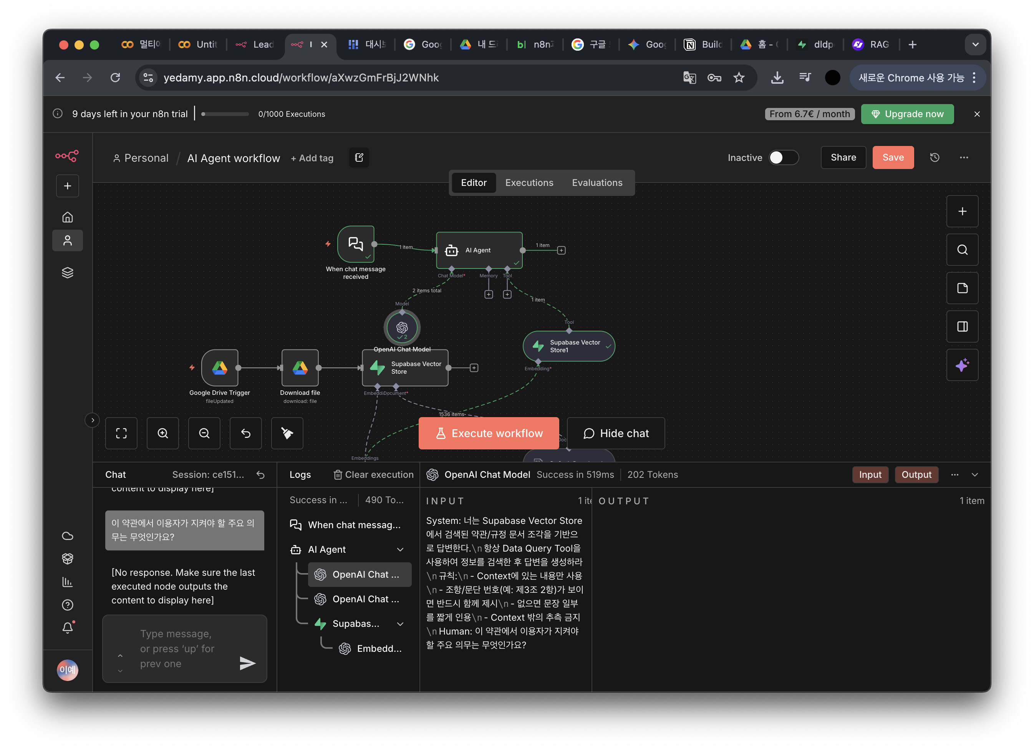Toggle the Inactive workflow switch
Image resolution: width=1034 pixels, height=749 pixels.
click(783, 158)
